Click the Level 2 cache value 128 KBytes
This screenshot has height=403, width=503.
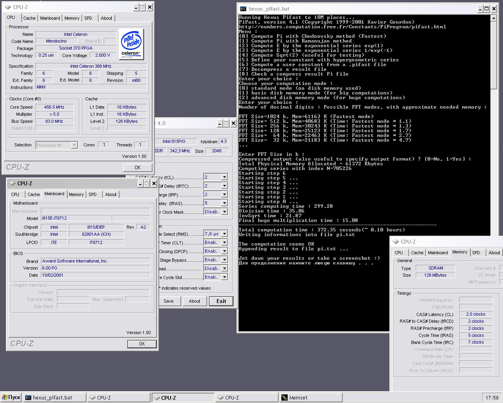pos(127,121)
